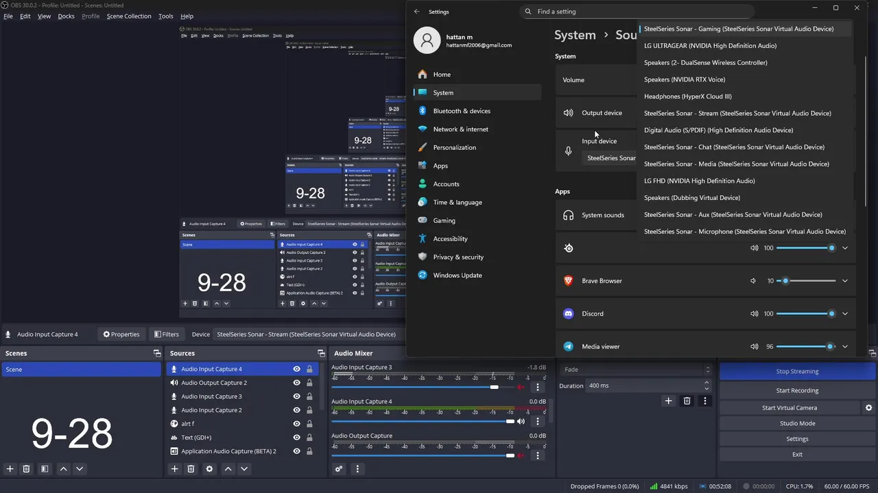Move source up in Sources panel
The image size is (878, 493).
pyautogui.click(x=228, y=469)
